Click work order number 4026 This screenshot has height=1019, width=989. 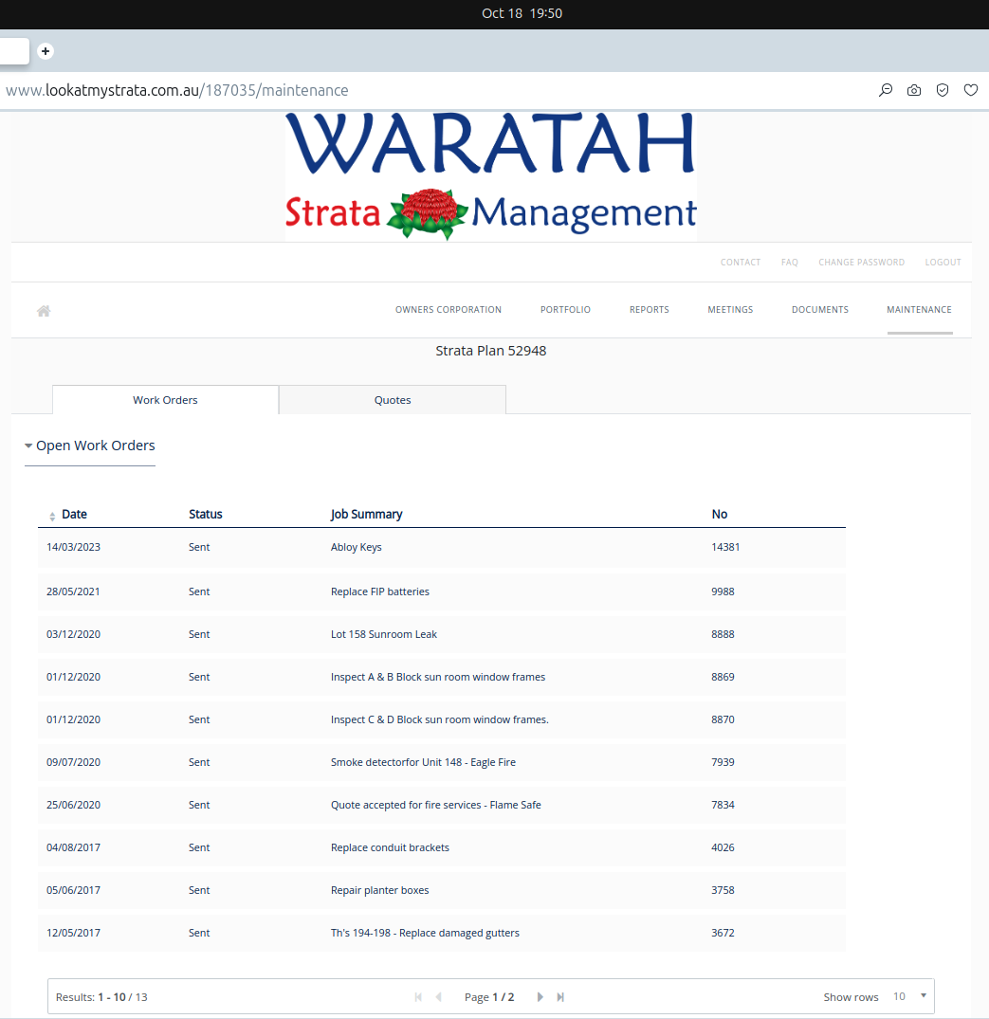[723, 847]
